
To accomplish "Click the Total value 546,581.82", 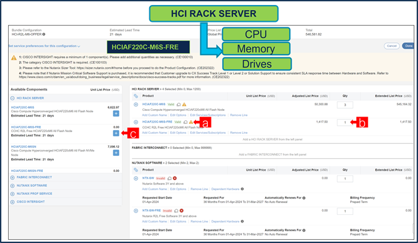I will coord(313,34).
